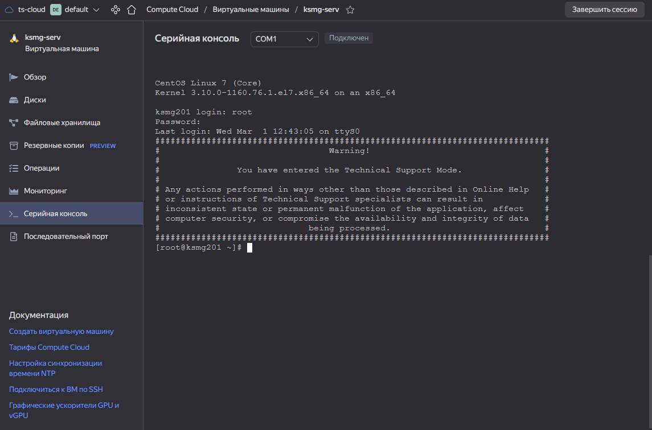
Task: Click the ksmg-serv breadcrumb title
Action: click(x=321, y=10)
